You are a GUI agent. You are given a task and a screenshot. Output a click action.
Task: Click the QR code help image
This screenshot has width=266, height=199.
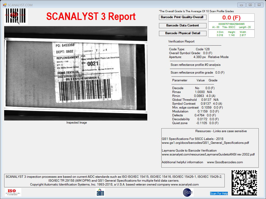tap(244, 183)
